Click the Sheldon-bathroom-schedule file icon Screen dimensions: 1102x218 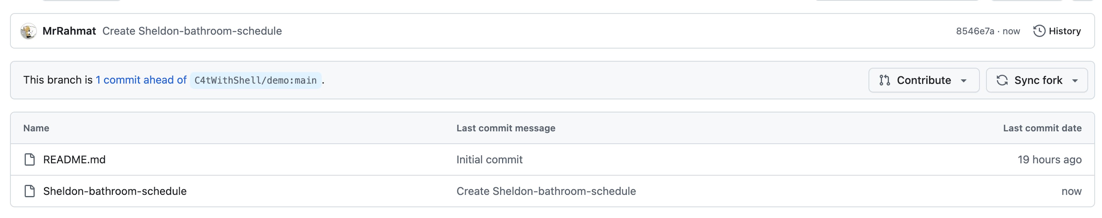[30, 191]
